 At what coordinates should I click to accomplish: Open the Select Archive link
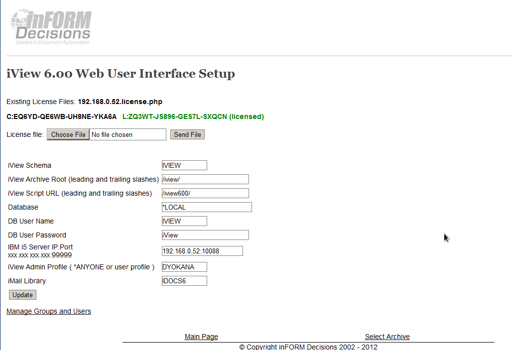tap(387, 337)
